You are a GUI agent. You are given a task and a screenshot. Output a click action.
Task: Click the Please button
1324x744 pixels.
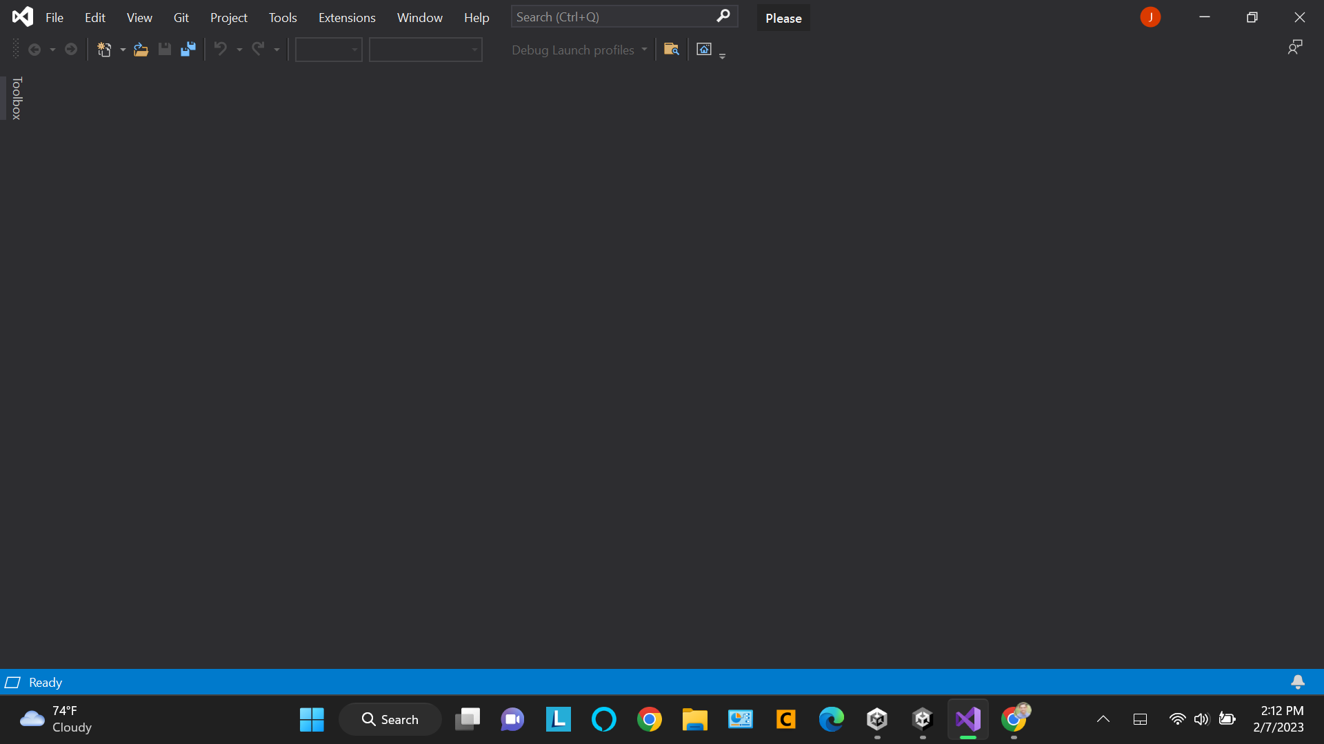point(783,17)
